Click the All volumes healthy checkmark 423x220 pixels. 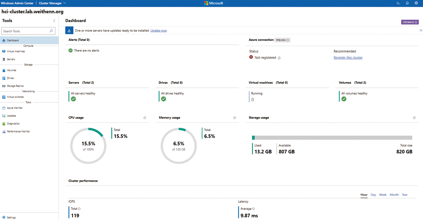click(344, 99)
